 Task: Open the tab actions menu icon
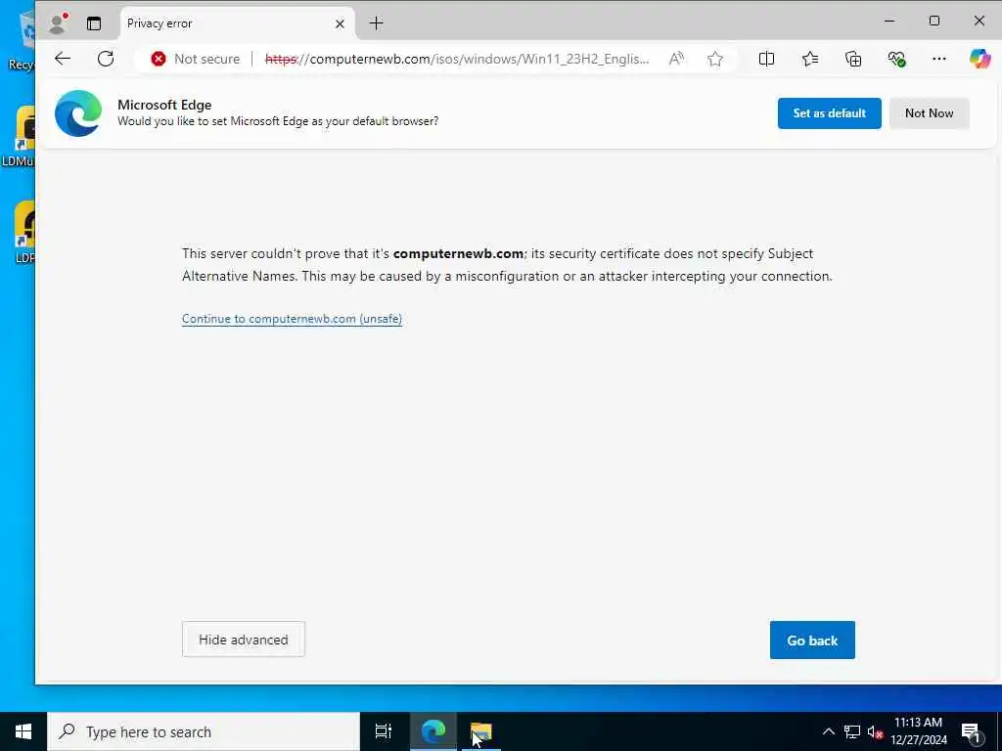94,23
